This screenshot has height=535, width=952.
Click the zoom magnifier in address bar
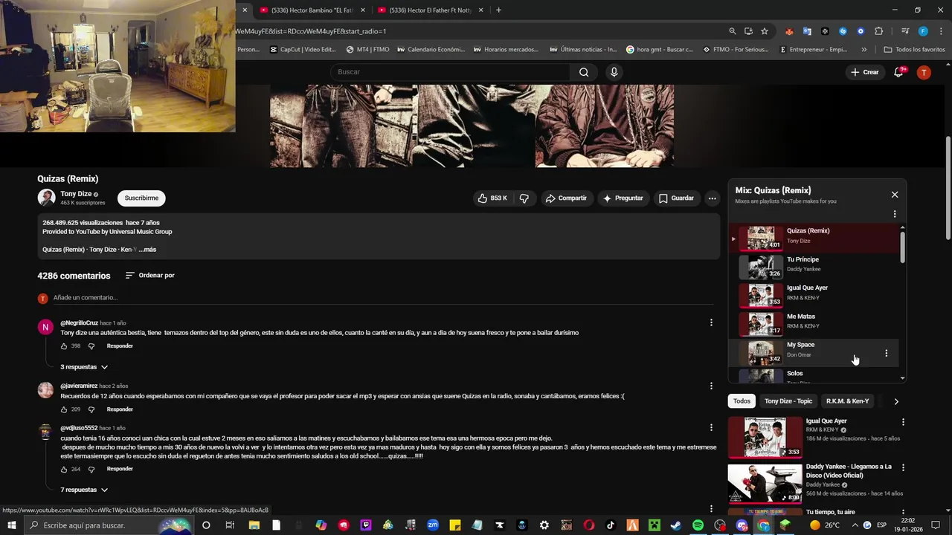[x=733, y=31]
